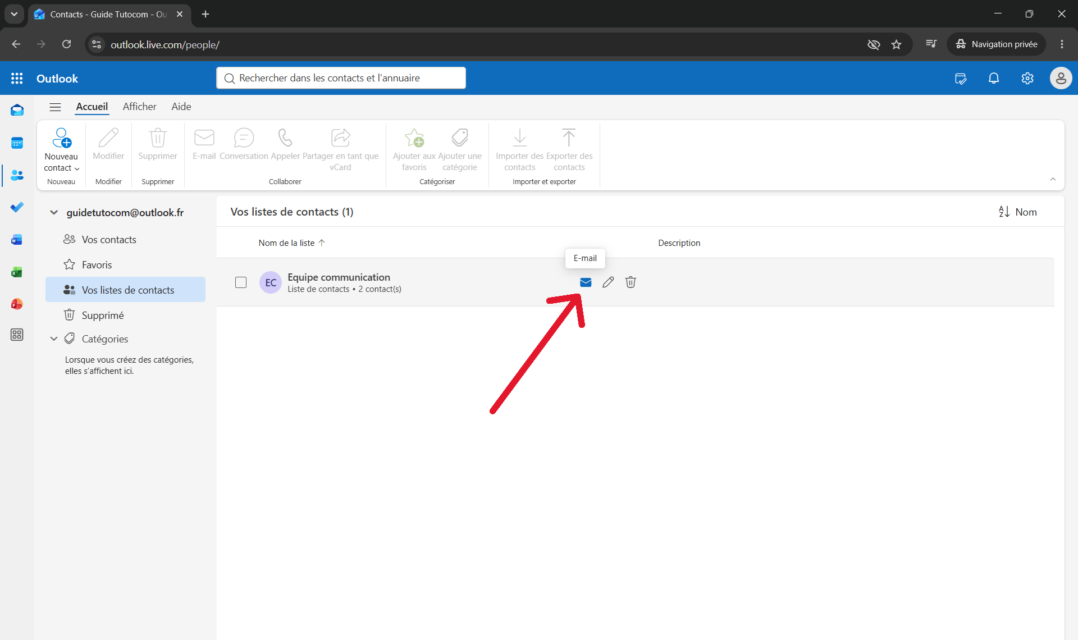The image size is (1078, 640).
Task: Click the Modifier ribbon button
Action: [x=108, y=145]
